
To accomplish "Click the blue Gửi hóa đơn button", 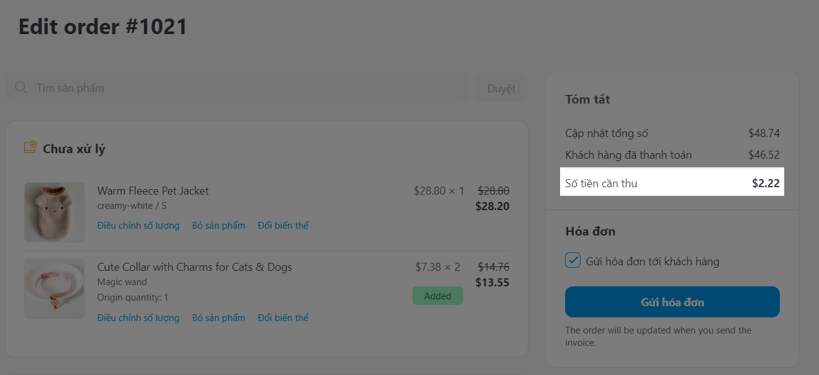I will (x=672, y=302).
